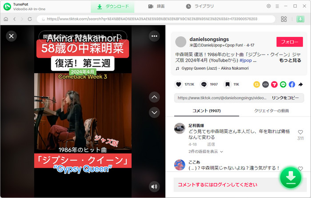This screenshot has width=311, height=198.
Task: Like the ここあ comment
Action: (x=300, y=169)
